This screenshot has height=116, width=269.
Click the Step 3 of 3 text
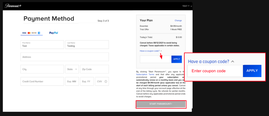coord(103,21)
